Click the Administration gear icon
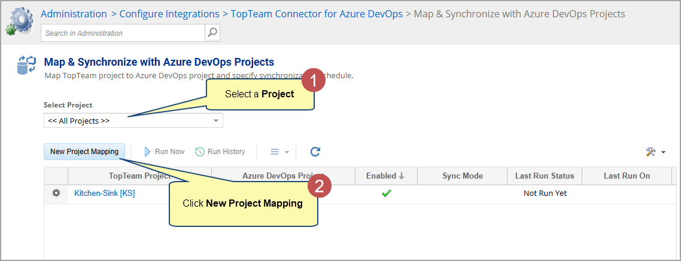Screen dimensions: 681x261 [x=19, y=21]
